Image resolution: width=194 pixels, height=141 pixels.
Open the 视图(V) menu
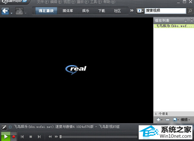coord(69,2)
